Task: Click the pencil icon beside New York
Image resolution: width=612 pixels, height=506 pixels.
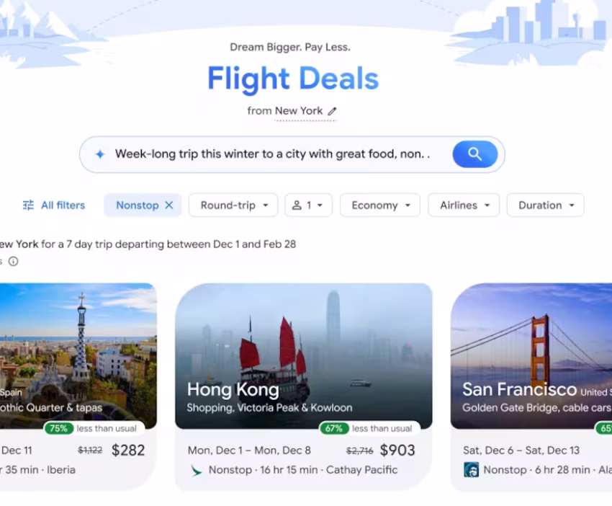Action: click(x=332, y=111)
